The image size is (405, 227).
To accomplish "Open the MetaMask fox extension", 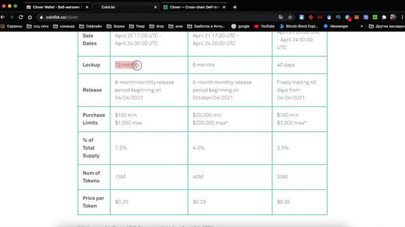I will click(357, 17).
